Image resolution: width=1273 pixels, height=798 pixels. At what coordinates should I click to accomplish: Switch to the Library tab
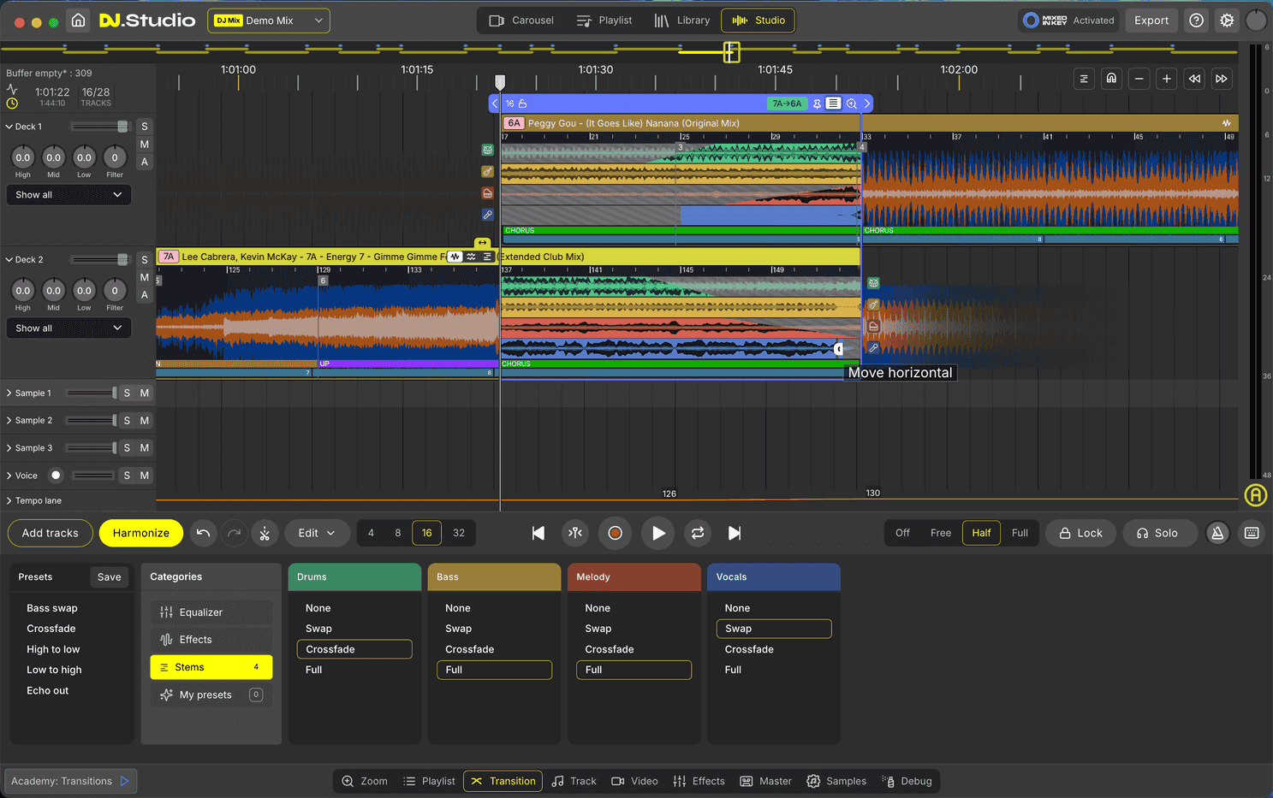(682, 21)
